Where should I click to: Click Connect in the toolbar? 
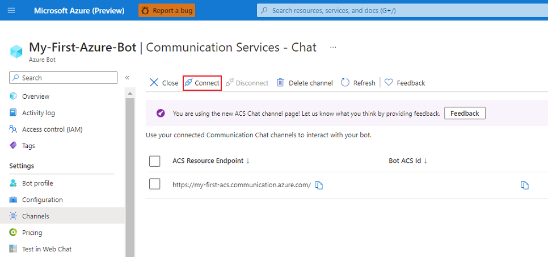tap(202, 83)
